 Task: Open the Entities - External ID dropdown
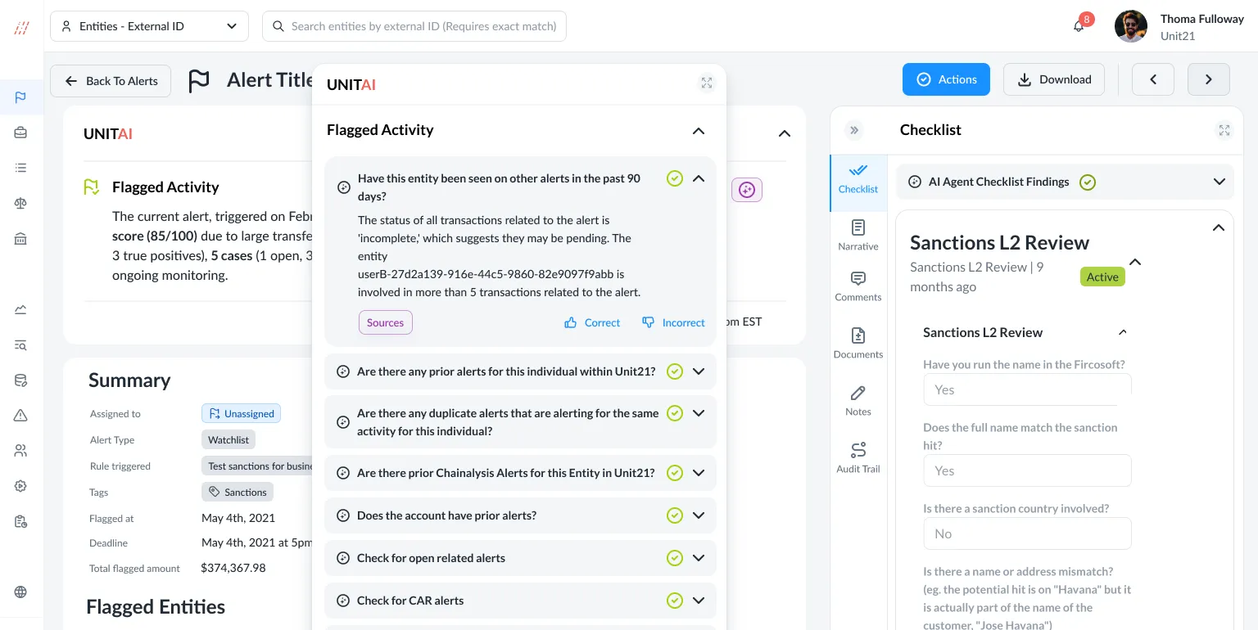pos(149,26)
